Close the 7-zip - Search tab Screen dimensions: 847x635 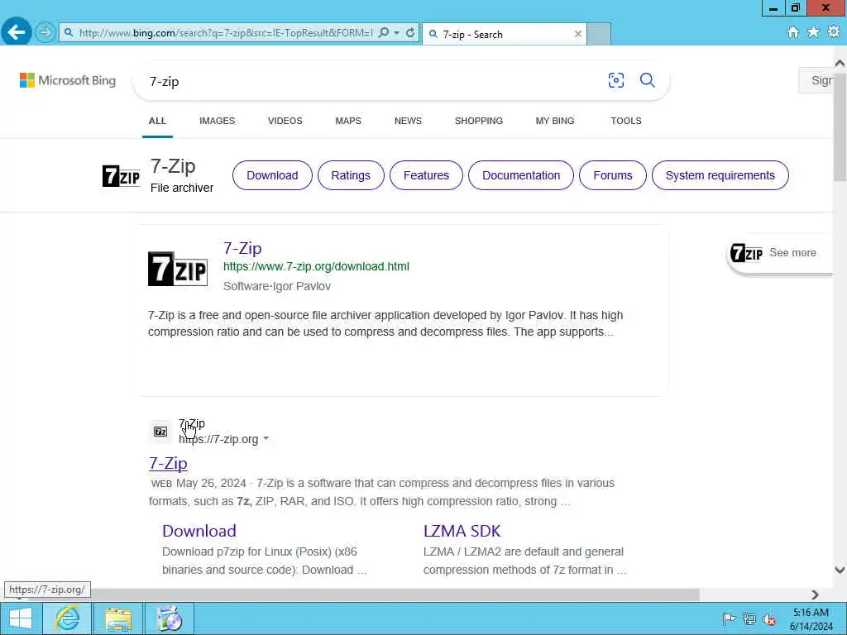point(578,34)
